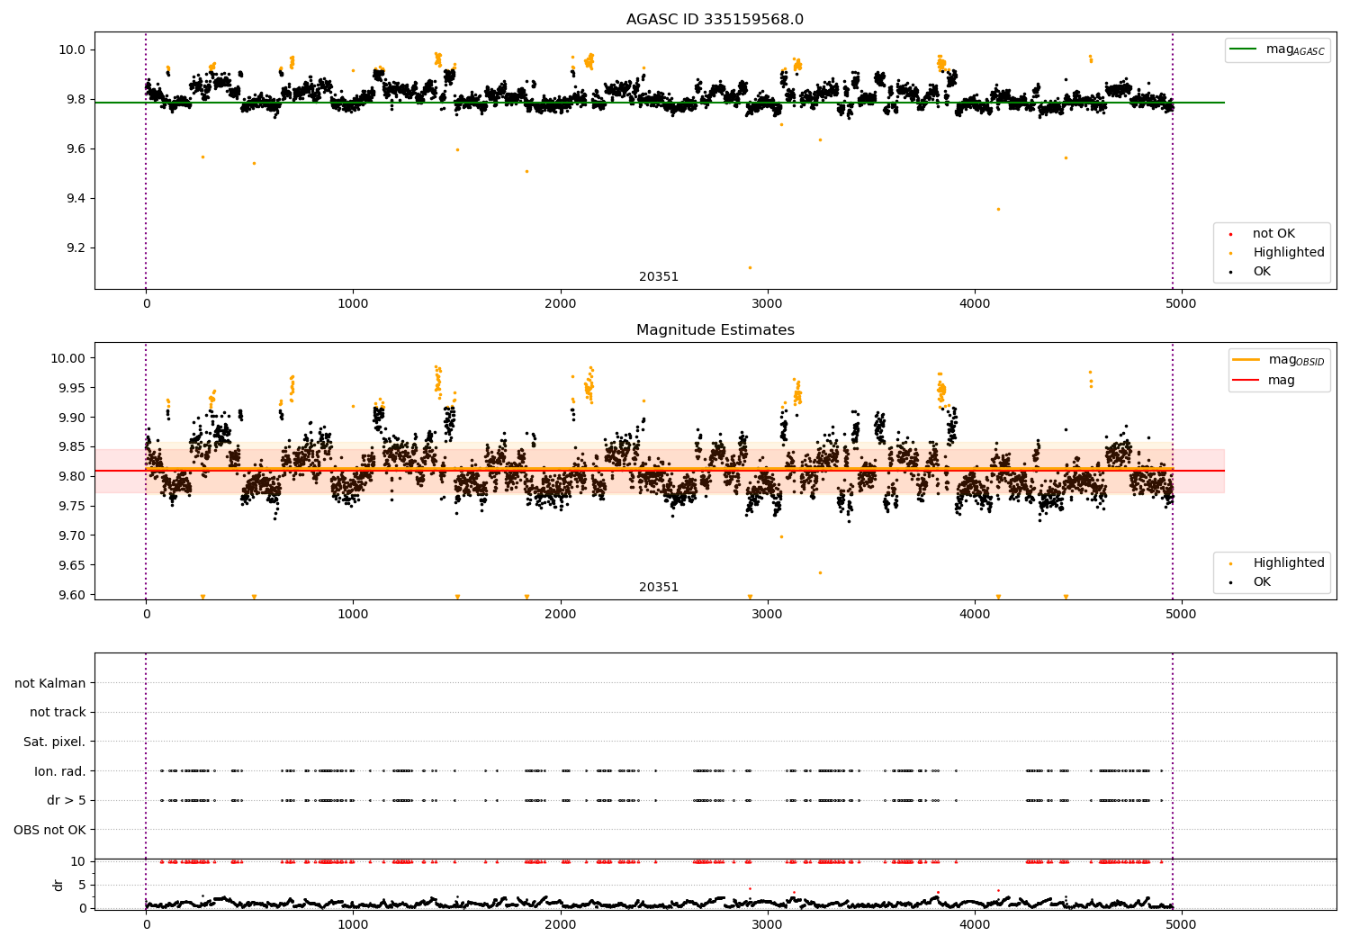Click the 9.60 y-tick label

(72, 595)
